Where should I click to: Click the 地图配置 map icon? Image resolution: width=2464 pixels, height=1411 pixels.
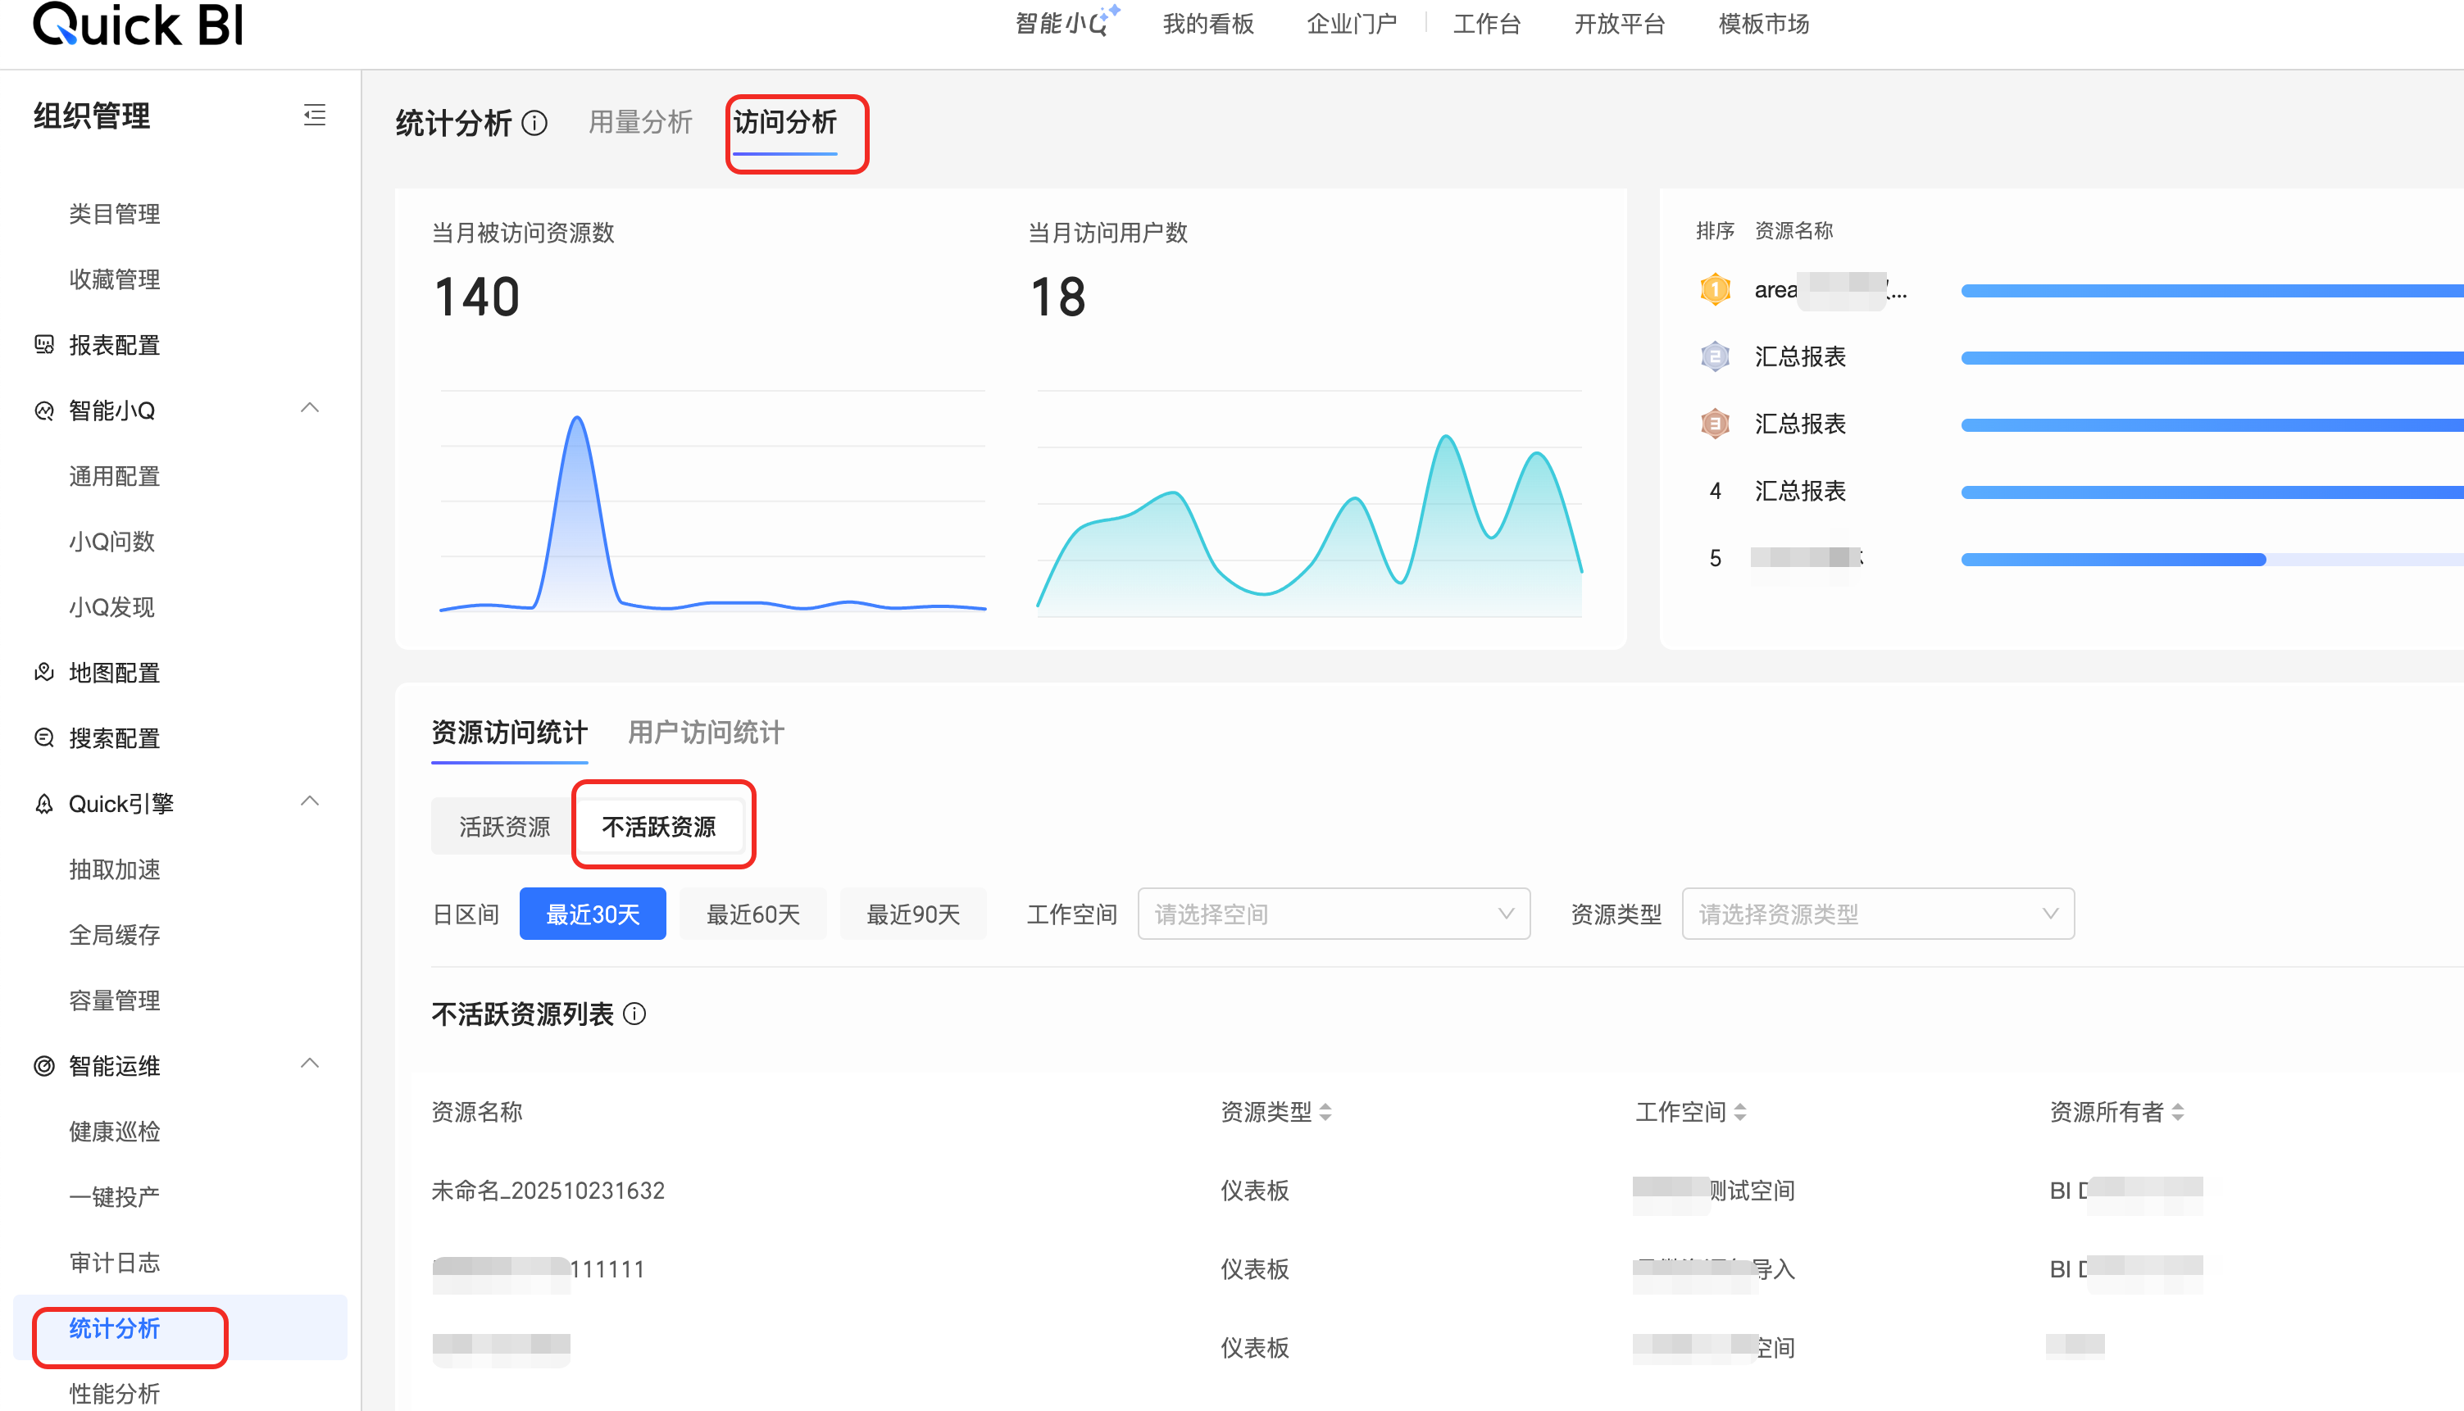[x=44, y=672]
